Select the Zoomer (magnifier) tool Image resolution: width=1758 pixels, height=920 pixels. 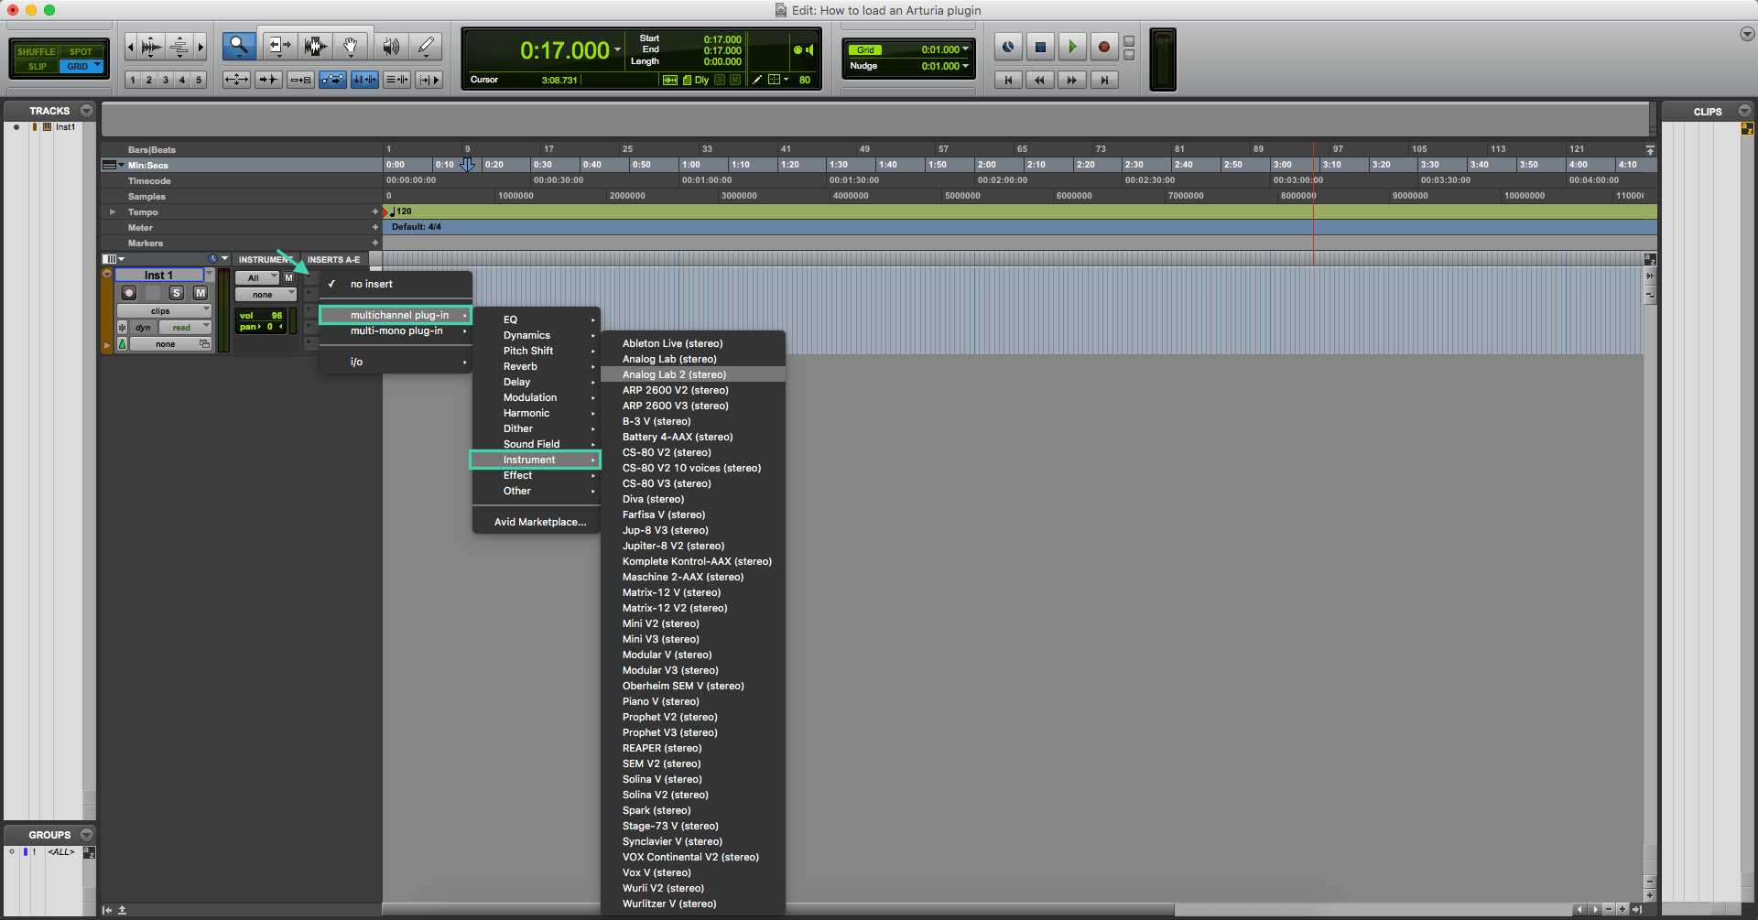click(x=238, y=46)
